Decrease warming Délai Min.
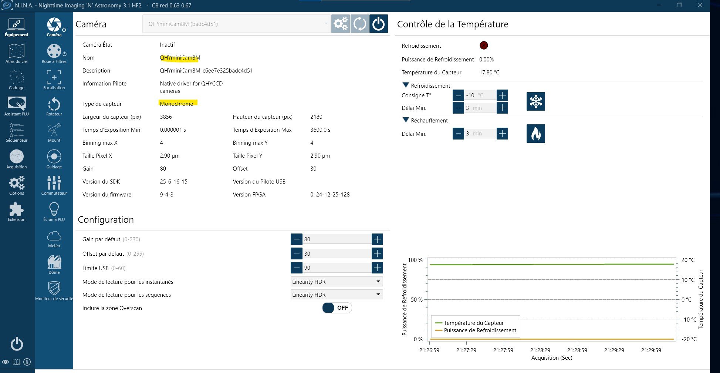720x373 pixels. [458, 134]
